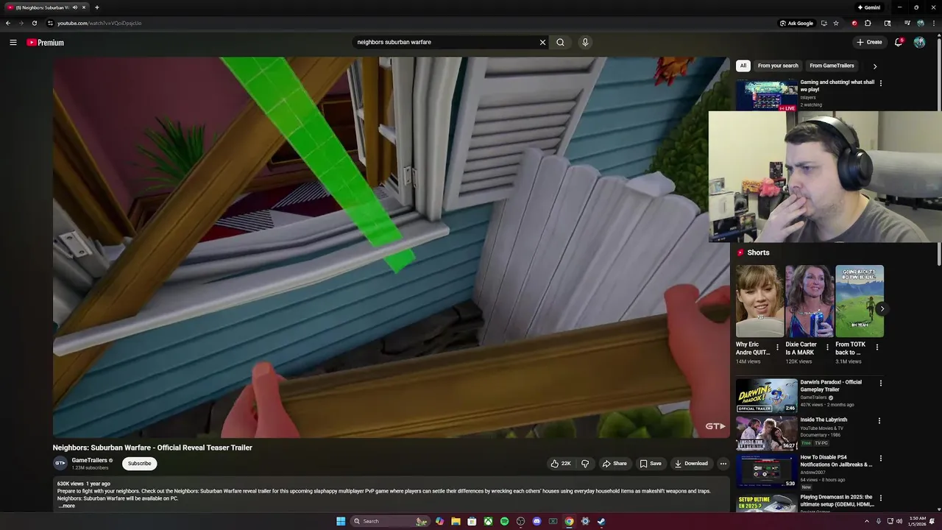The width and height of the screenshot is (942, 530).
Task: Subscribe to GameTrailers channel
Action: pos(139,464)
